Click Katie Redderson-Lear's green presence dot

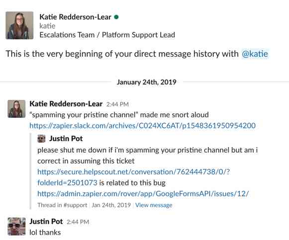tap(116, 17)
